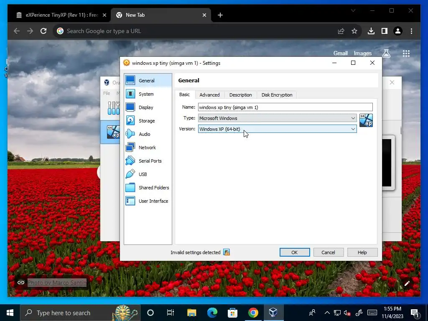Open the Photo by Marco Santis link
The height and width of the screenshot is (321, 428).
[57, 283]
